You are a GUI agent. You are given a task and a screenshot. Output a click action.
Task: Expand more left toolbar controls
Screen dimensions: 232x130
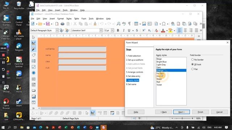(33, 108)
